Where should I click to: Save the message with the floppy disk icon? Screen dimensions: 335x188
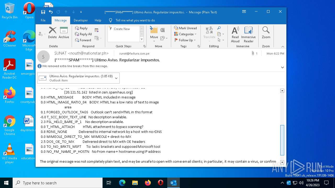[x=43, y=12]
